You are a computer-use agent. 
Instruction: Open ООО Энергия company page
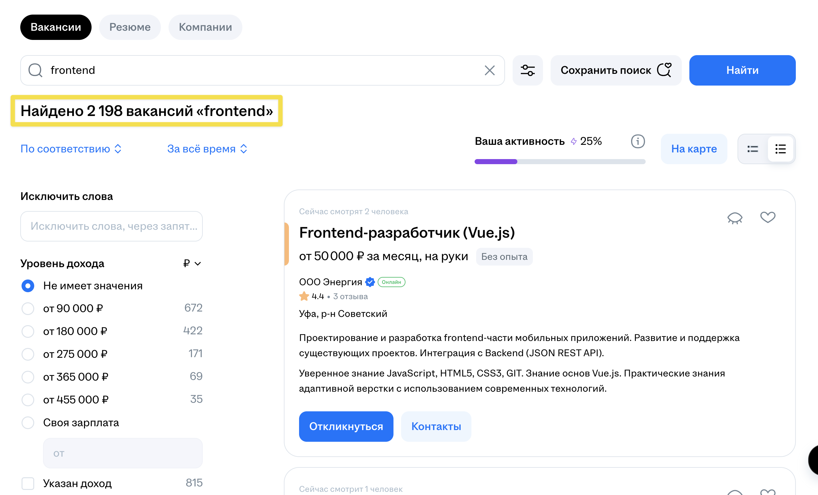point(330,282)
